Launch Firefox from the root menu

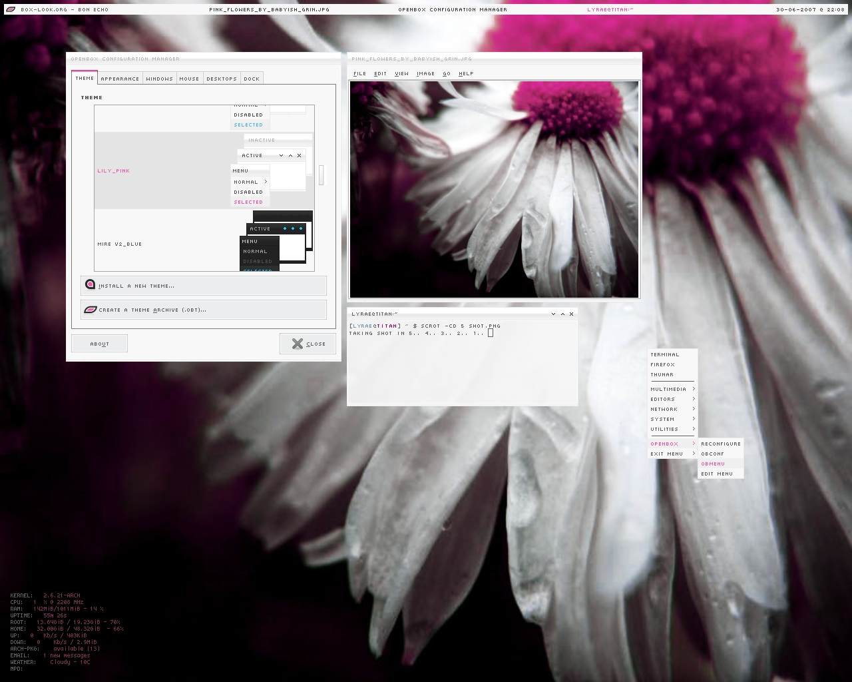pyautogui.click(x=672, y=365)
